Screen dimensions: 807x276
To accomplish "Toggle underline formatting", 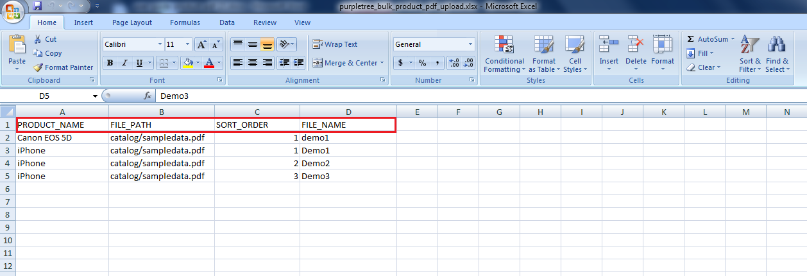I will (139, 63).
